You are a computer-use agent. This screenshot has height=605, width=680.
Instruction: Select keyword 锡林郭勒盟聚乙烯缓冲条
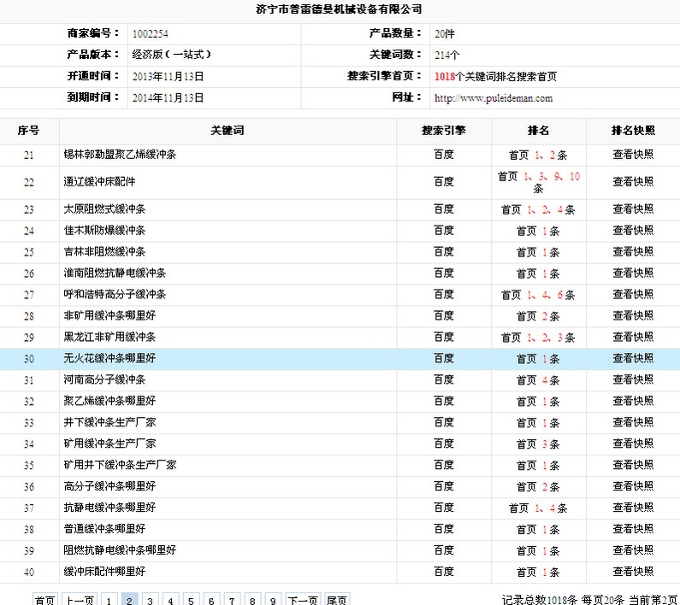pos(120,155)
